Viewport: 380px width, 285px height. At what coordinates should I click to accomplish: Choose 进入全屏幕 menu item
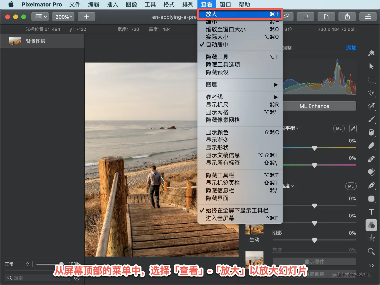coord(240,218)
